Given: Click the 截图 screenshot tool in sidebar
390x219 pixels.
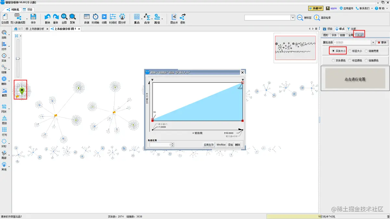Looking at the screenshot, I should click(4, 91).
